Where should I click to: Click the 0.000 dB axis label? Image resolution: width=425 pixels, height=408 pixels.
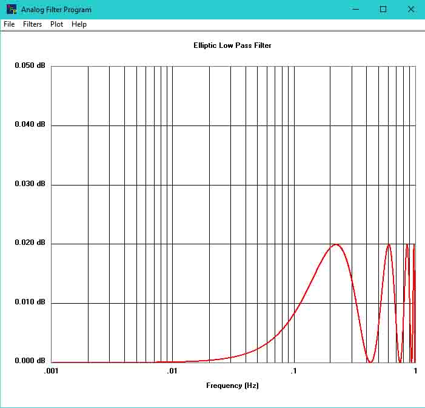point(30,361)
